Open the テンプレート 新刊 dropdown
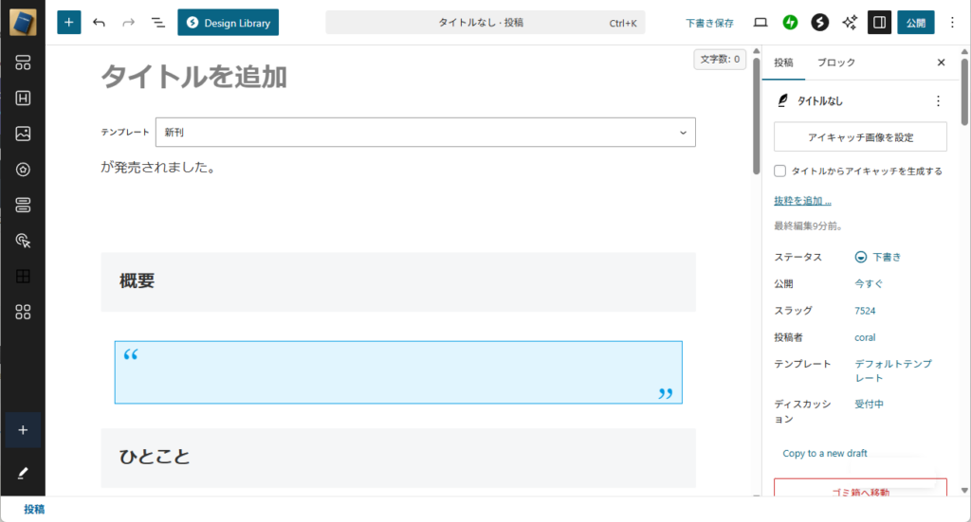 tap(425, 133)
